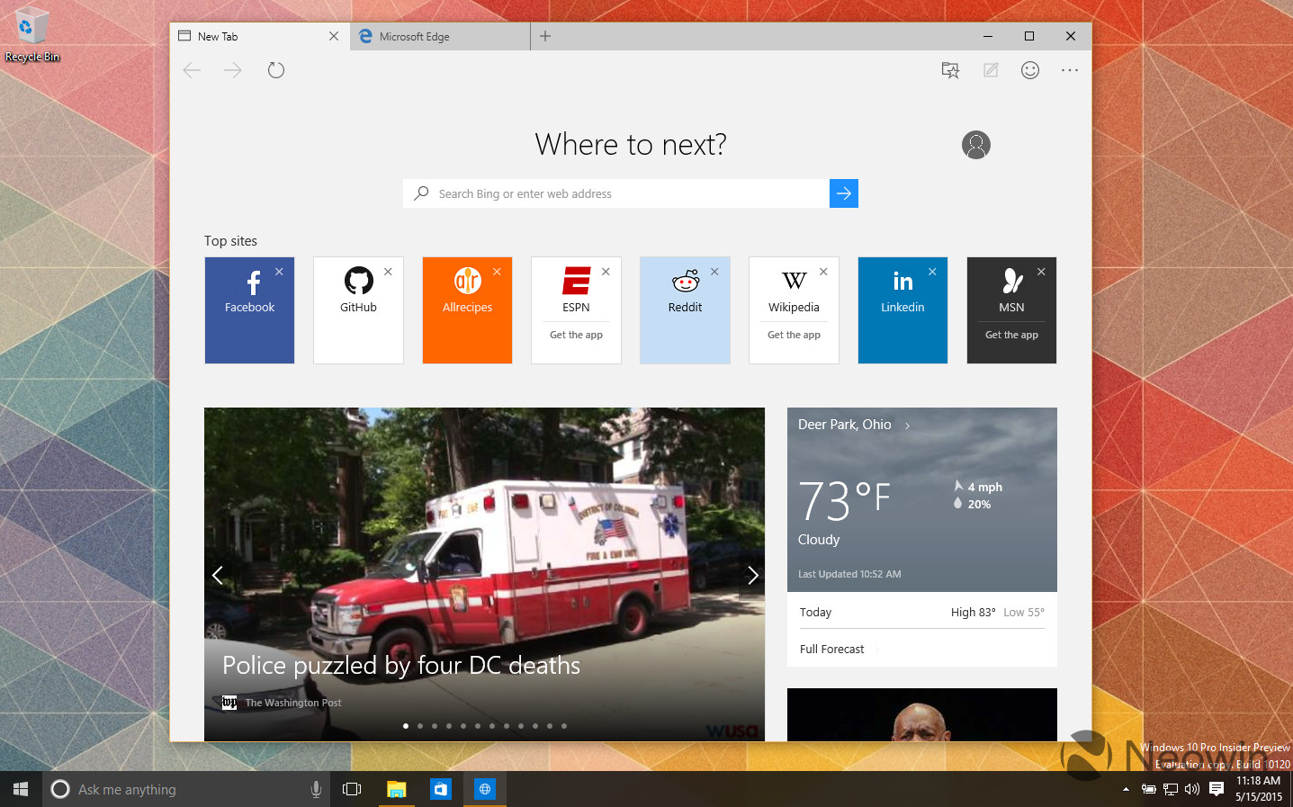Image resolution: width=1293 pixels, height=807 pixels.
Task: Click the Top sites heading
Action: [x=230, y=241]
